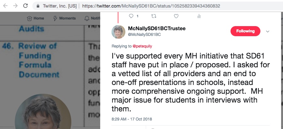
Task: Expand the tweet options chevron
Action: tap(268, 31)
